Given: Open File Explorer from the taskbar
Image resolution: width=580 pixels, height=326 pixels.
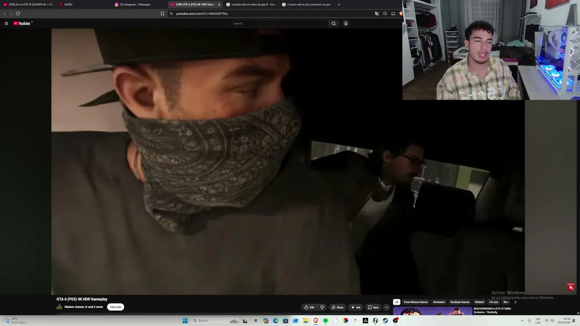Looking at the screenshot, I should tap(305, 321).
